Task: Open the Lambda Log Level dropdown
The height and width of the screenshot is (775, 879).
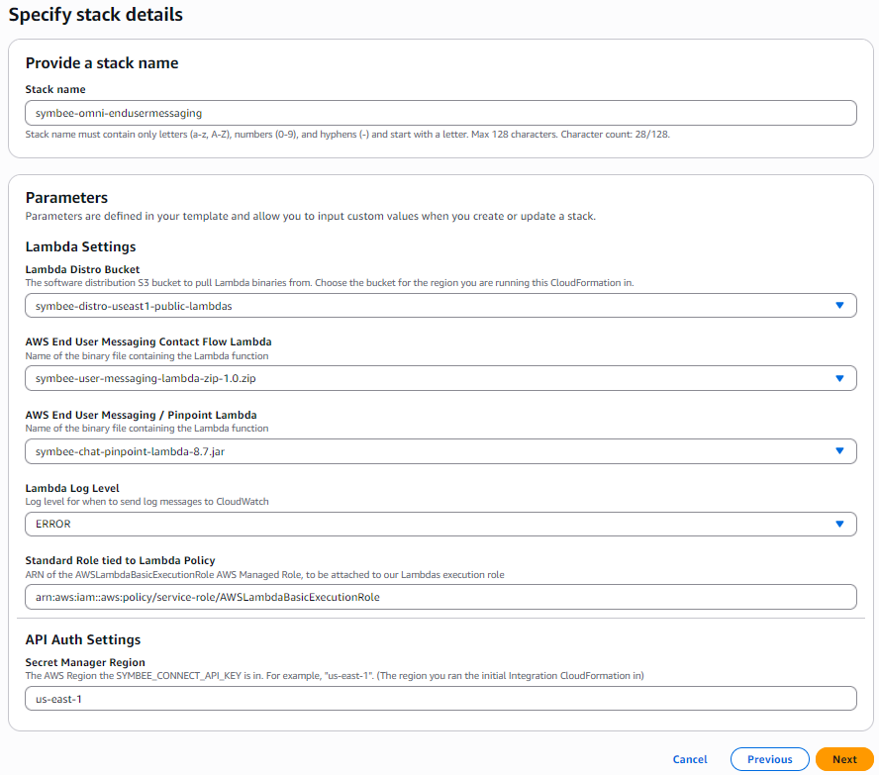Action: tap(440, 524)
